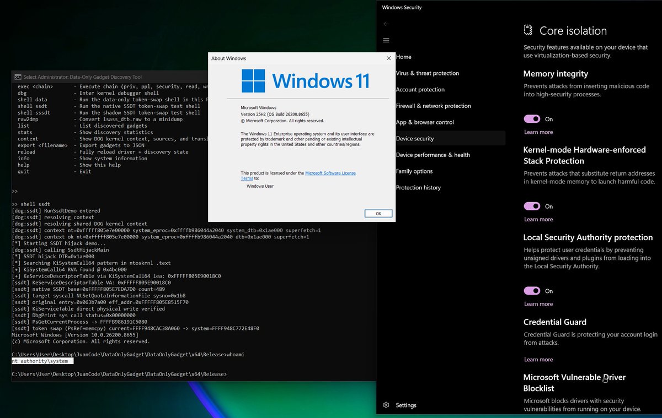Click Microsoft Vulnerable Driver Blocklist heading
The height and width of the screenshot is (418, 662).
(574, 383)
